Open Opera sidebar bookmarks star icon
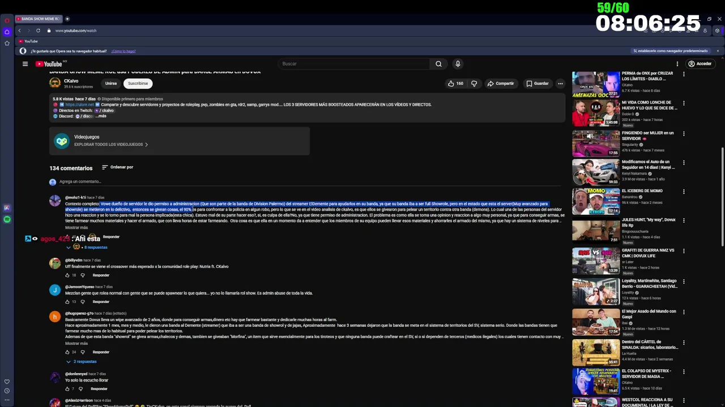The image size is (725, 407). pyautogui.click(x=7, y=43)
